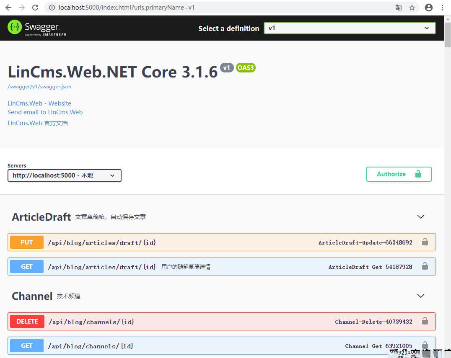Click the browser address bar URL
Image resolution: width=451 pixels, height=358 pixels.
click(127, 8)
